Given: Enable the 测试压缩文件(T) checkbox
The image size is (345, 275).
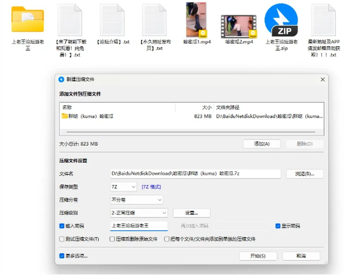Looking at the screenshot, I should [x=62, y=239].
